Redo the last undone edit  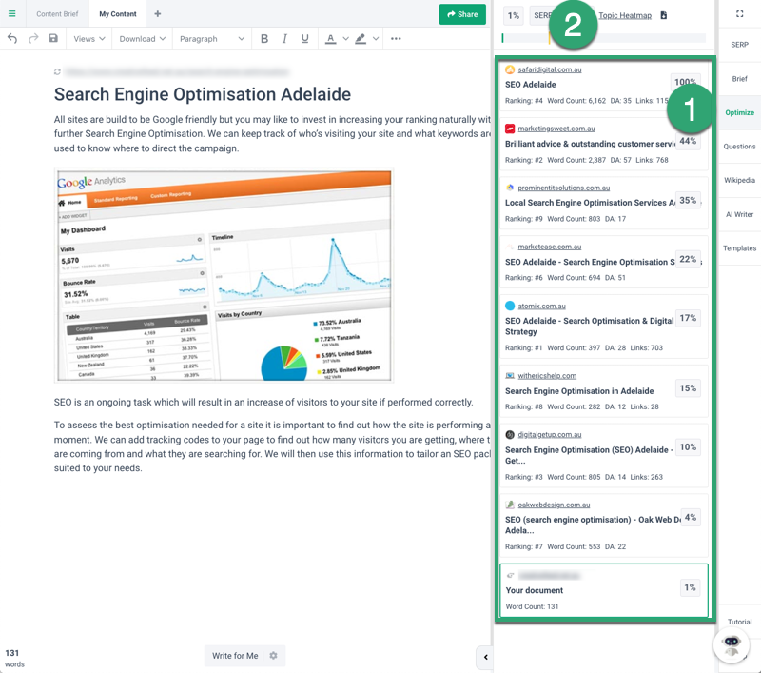point(33,39)
